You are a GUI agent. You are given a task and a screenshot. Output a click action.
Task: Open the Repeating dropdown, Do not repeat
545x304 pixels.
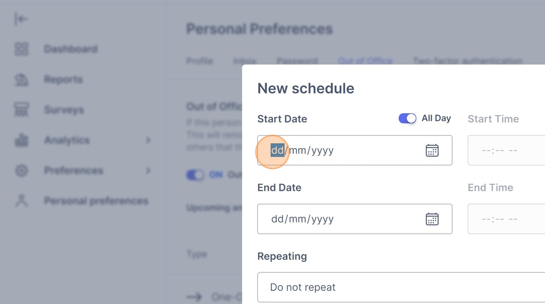click(401, 287)
